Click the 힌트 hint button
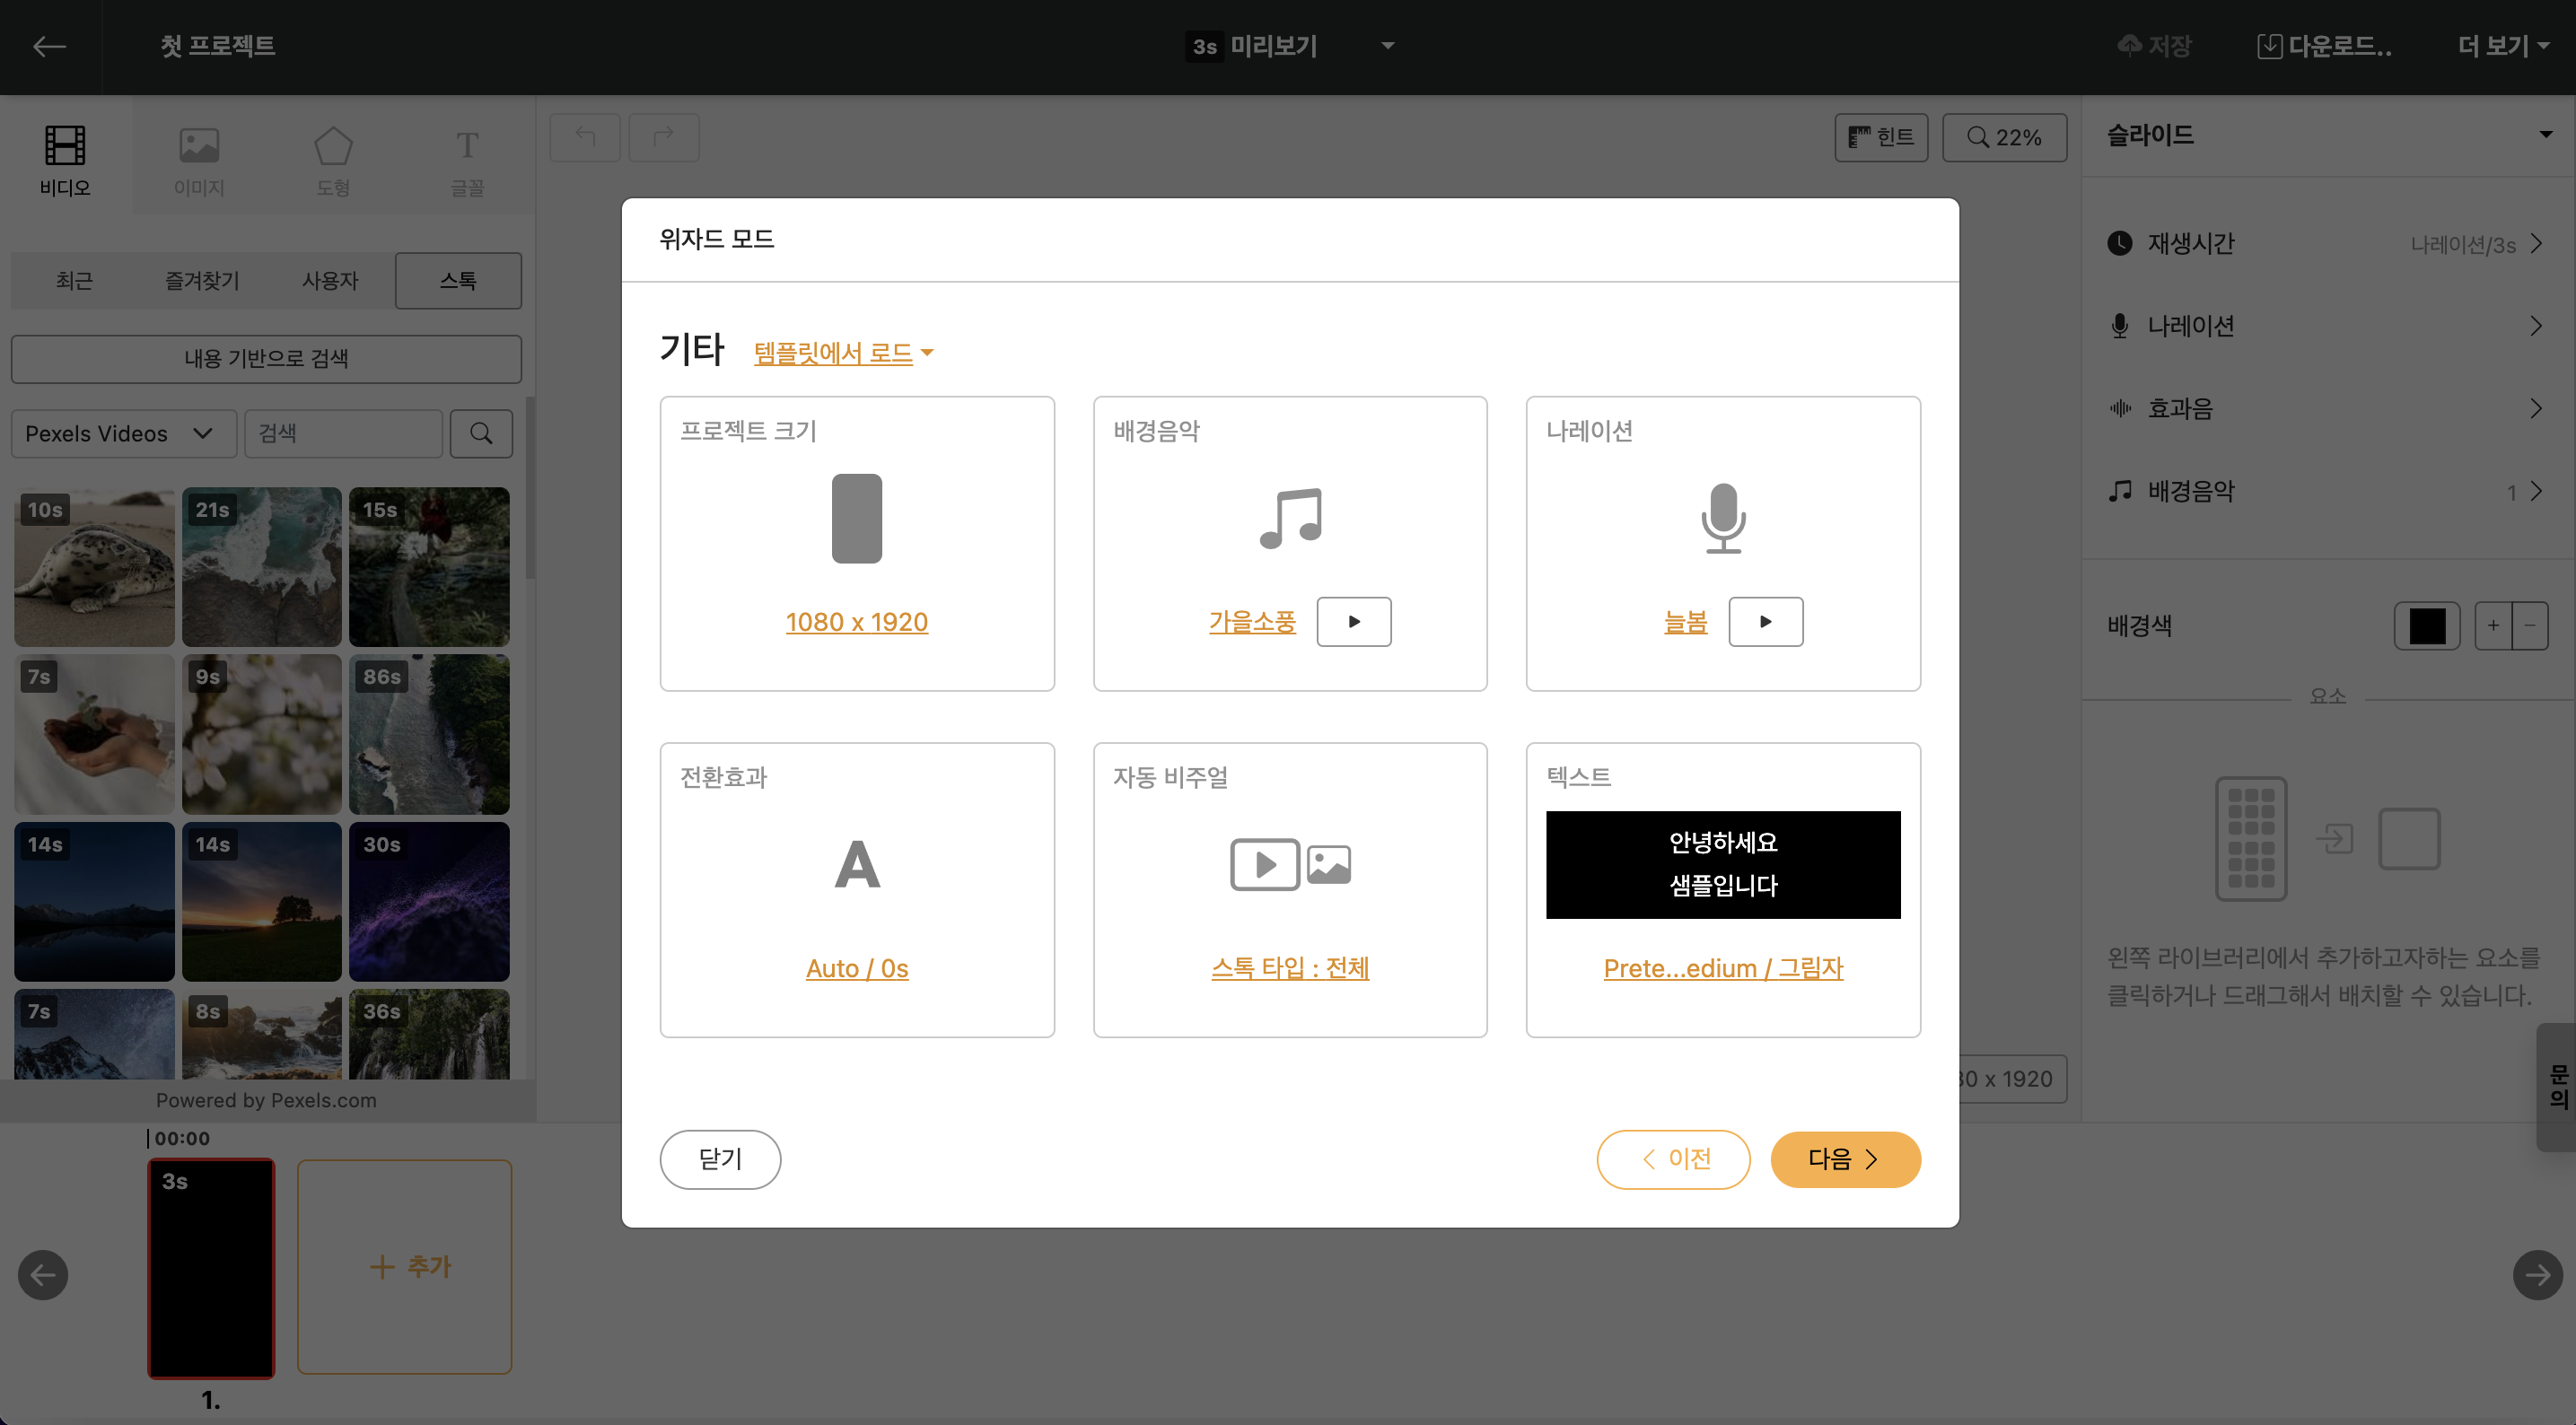This screenshot has width=2576, height=1425. [1881, 137]
